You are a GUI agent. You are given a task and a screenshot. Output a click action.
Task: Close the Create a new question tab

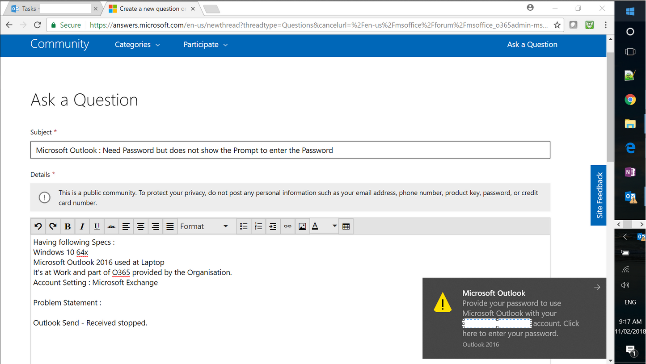click(193, 8)
